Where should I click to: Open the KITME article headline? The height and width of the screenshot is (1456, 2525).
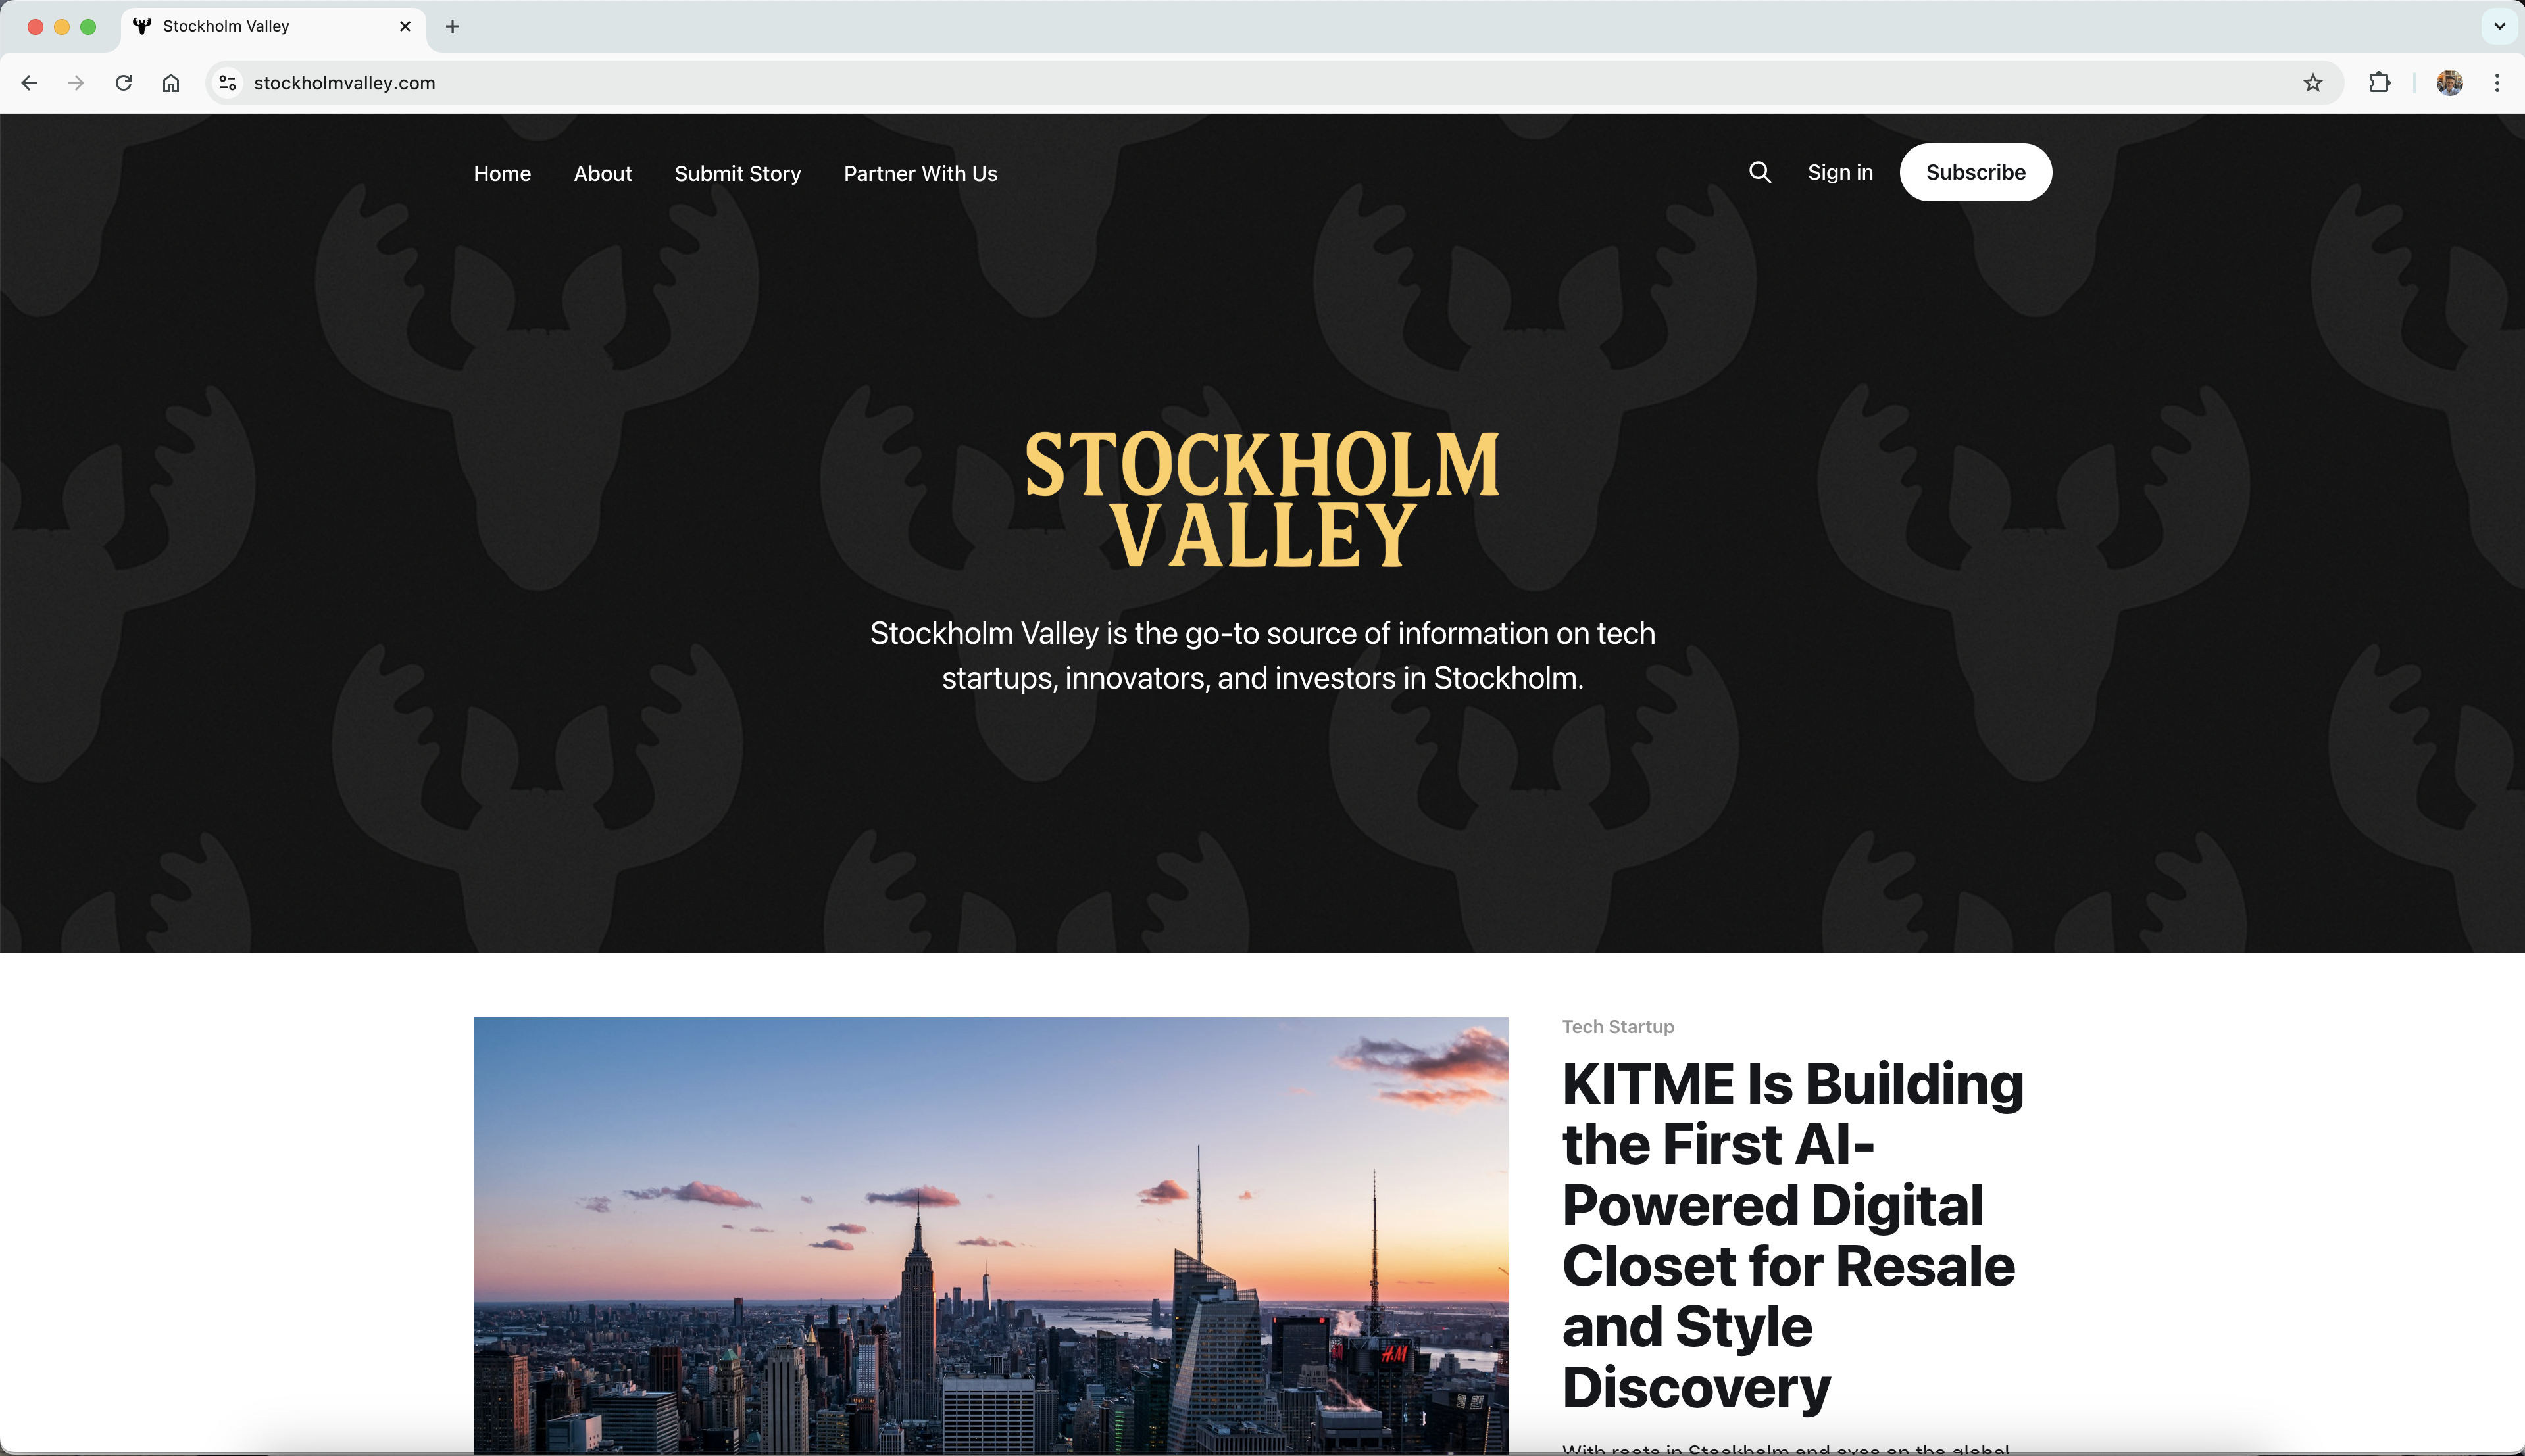[1793, 1235]
